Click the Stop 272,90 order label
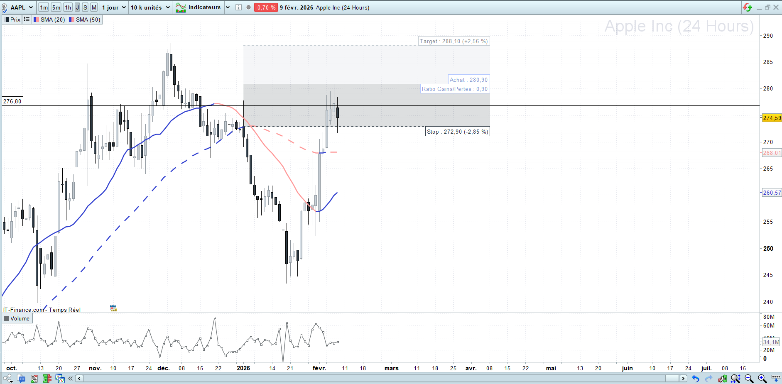Image resolution: width=782 pixels, height=384 pixels. (457, 132)
